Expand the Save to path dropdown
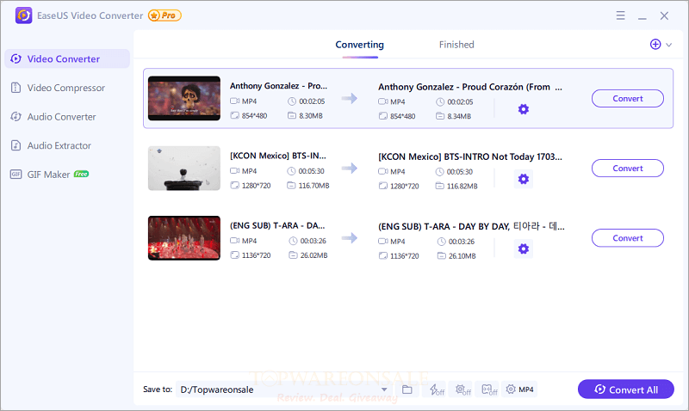Image resolution: width=689 pixels, height=411 pixels. (384, 390)
